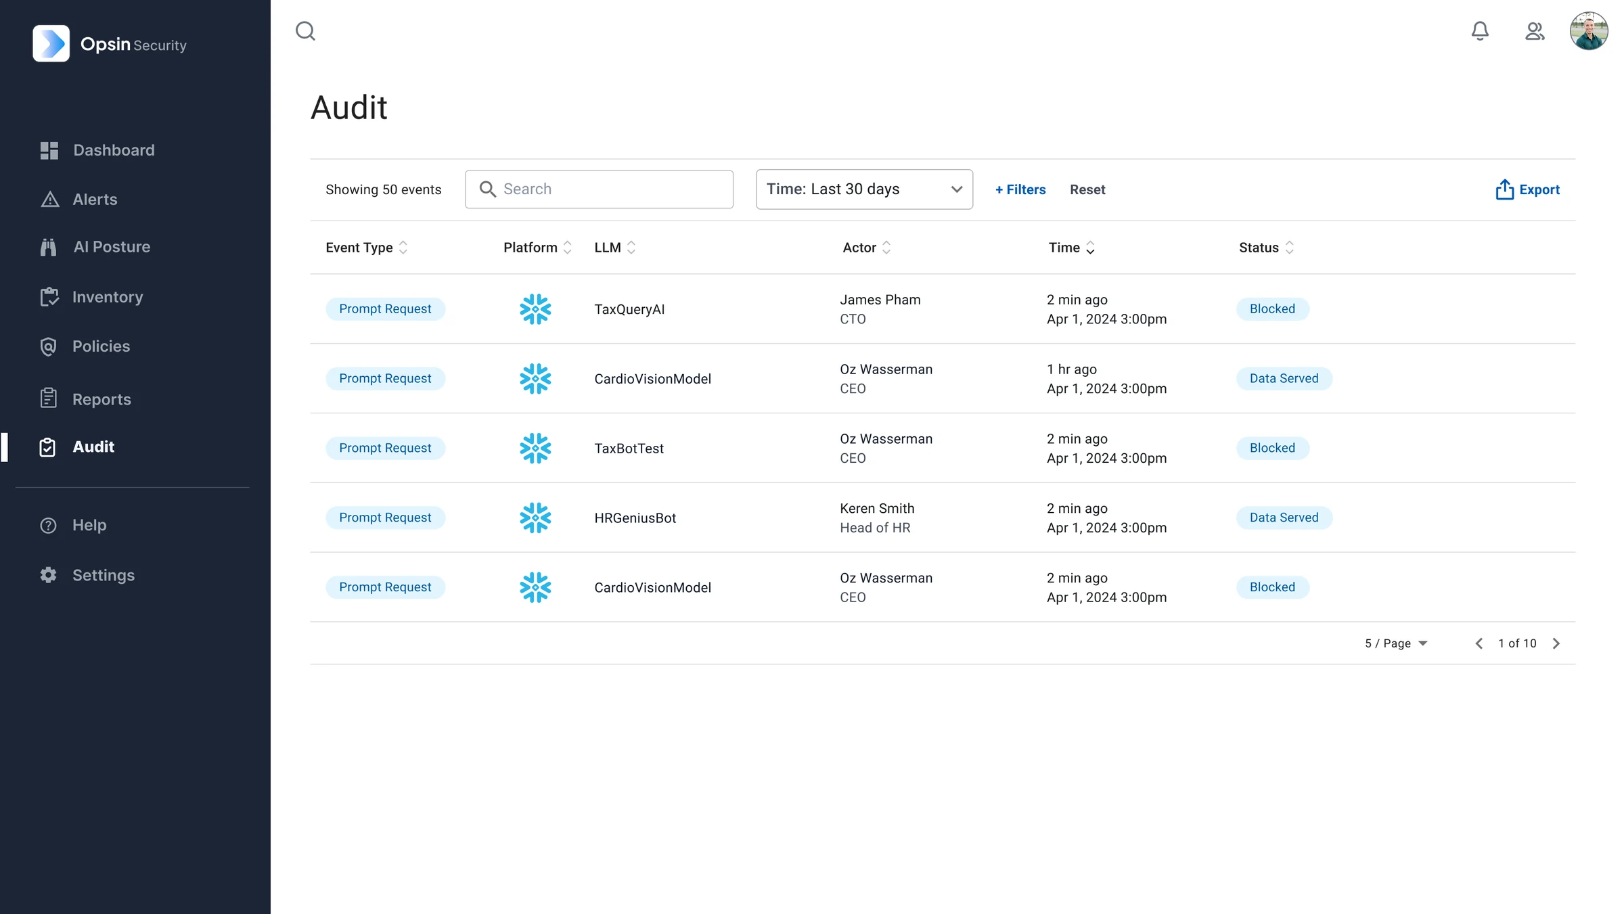Sort by Time column
The height and width of the screenshot is (914, 1624).
[1072, 248]
